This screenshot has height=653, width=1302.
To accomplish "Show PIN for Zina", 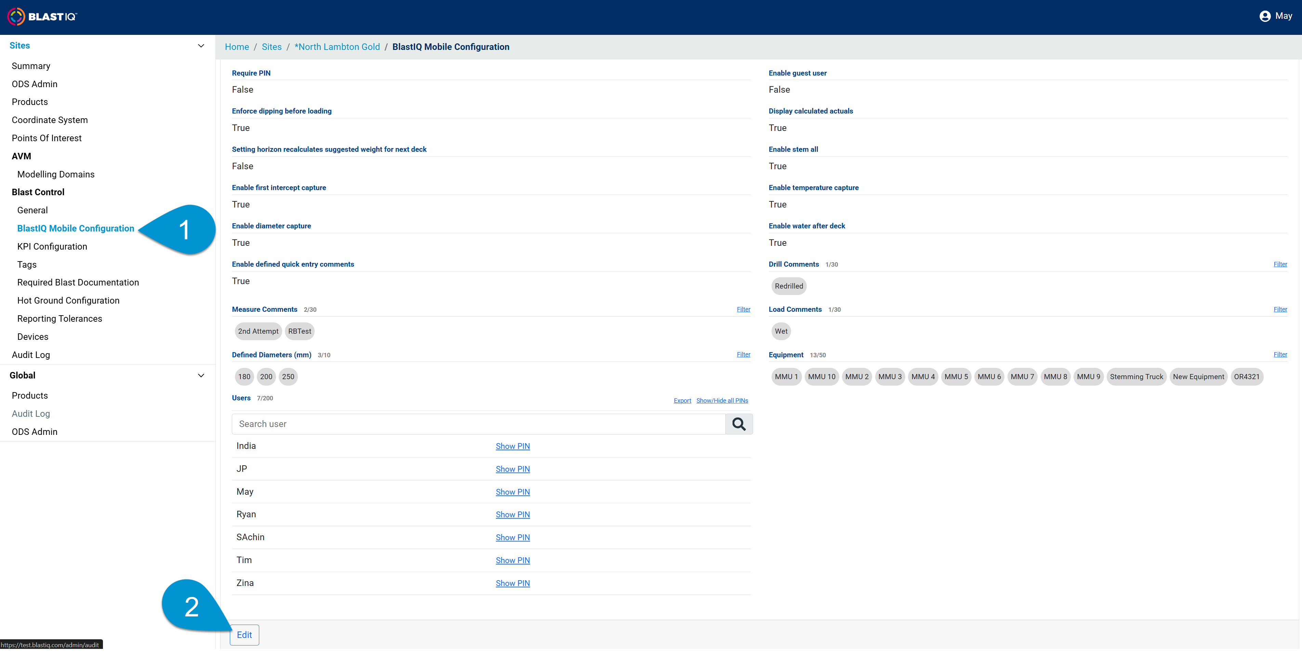I will click(x=513, y=583).
